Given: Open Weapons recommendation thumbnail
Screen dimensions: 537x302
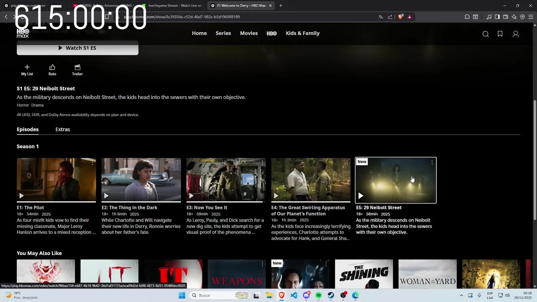Looking at the screenshot, I should [x=237, y=274].
